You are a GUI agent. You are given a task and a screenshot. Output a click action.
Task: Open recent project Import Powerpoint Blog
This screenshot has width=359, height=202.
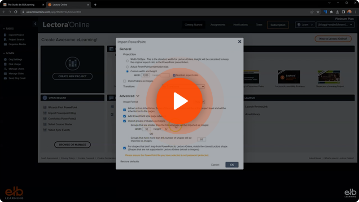click(62, 113)
